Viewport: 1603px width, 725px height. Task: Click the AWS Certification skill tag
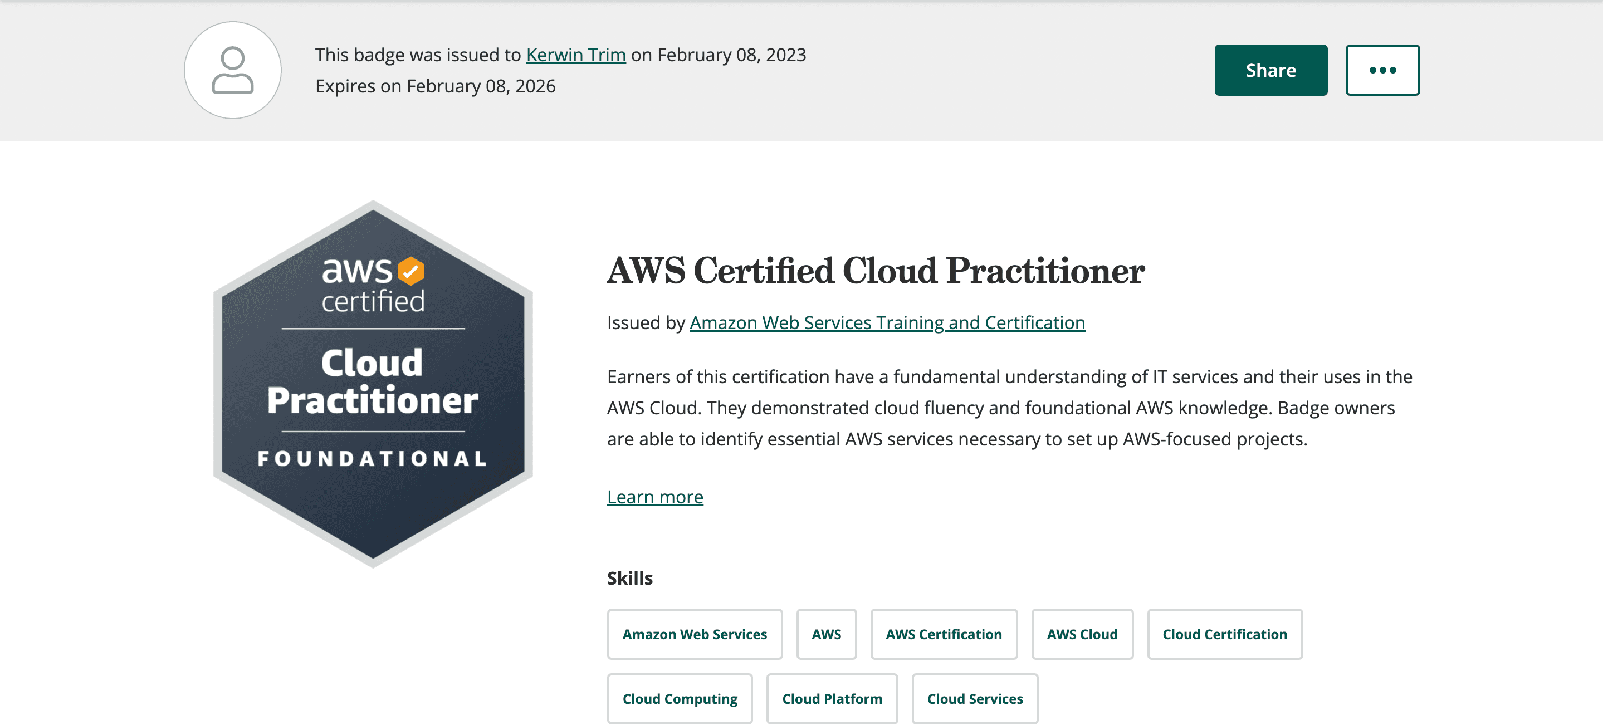tap(944, 634)
